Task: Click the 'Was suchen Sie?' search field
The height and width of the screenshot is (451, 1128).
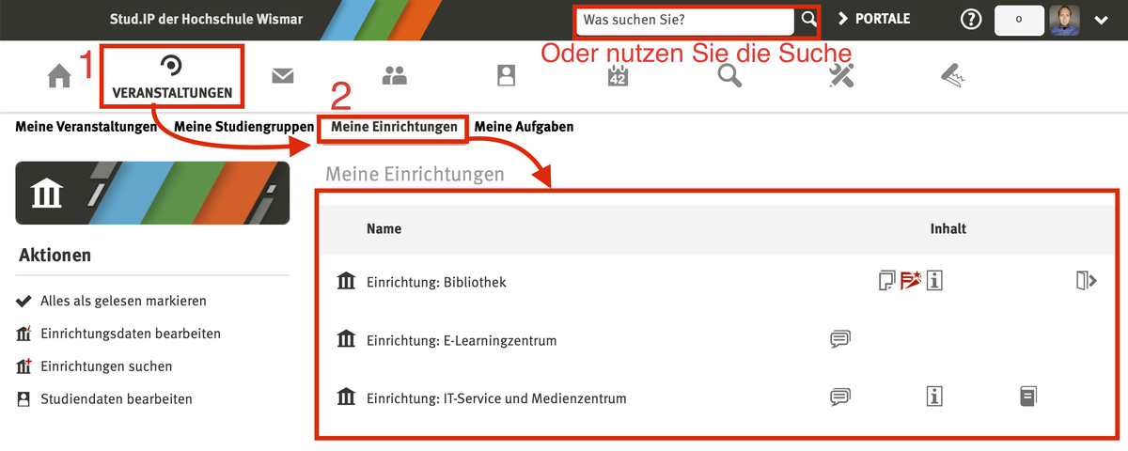Action: point(686,20)
